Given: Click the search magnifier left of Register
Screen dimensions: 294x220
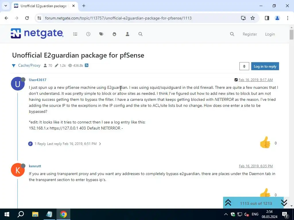Looking at the screenshot, I should click(x=232, y=34).
